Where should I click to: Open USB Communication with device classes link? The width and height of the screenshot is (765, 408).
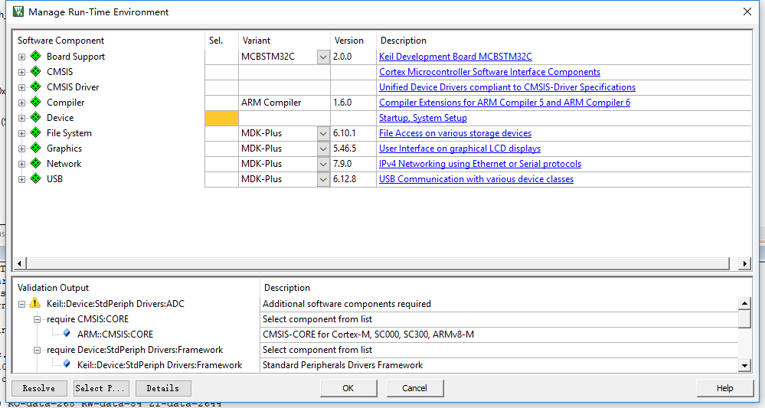click(476, 179)
